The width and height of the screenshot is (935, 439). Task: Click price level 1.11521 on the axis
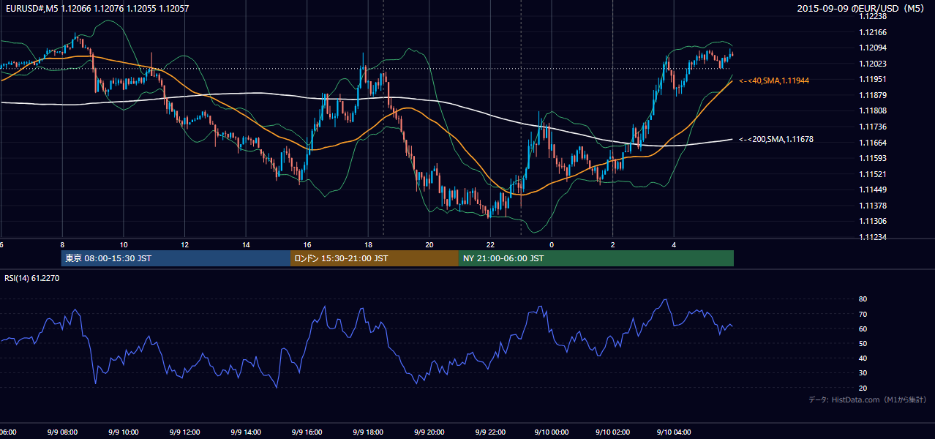(873, 174)
